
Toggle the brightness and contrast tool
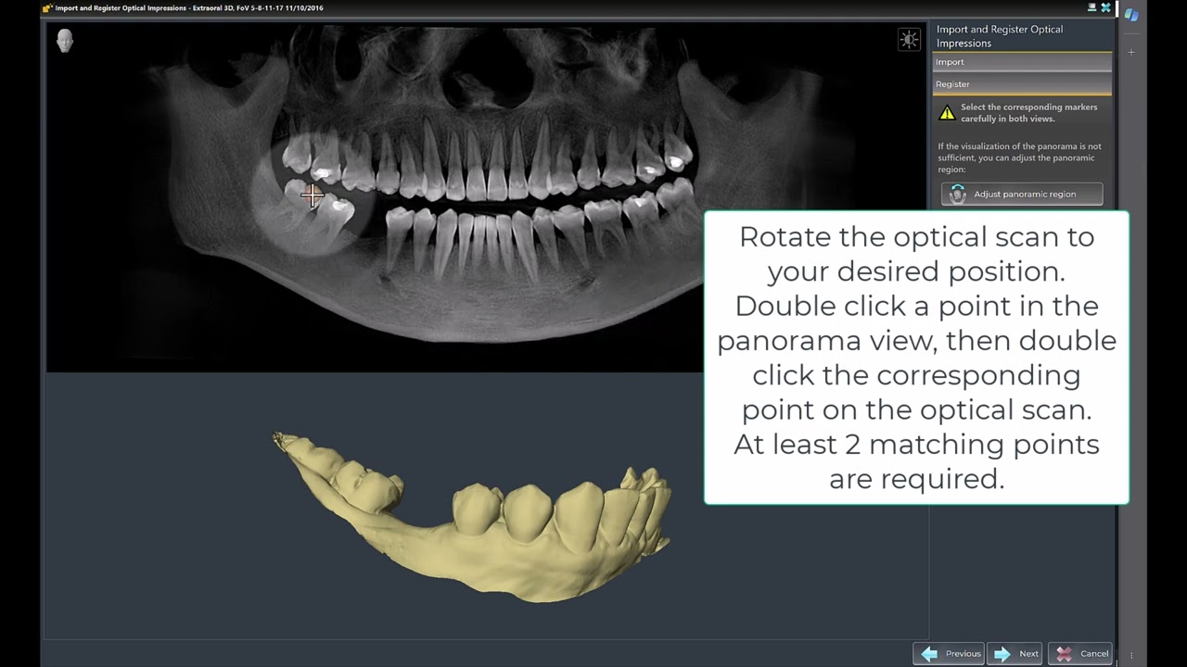[x=909, y=39]
